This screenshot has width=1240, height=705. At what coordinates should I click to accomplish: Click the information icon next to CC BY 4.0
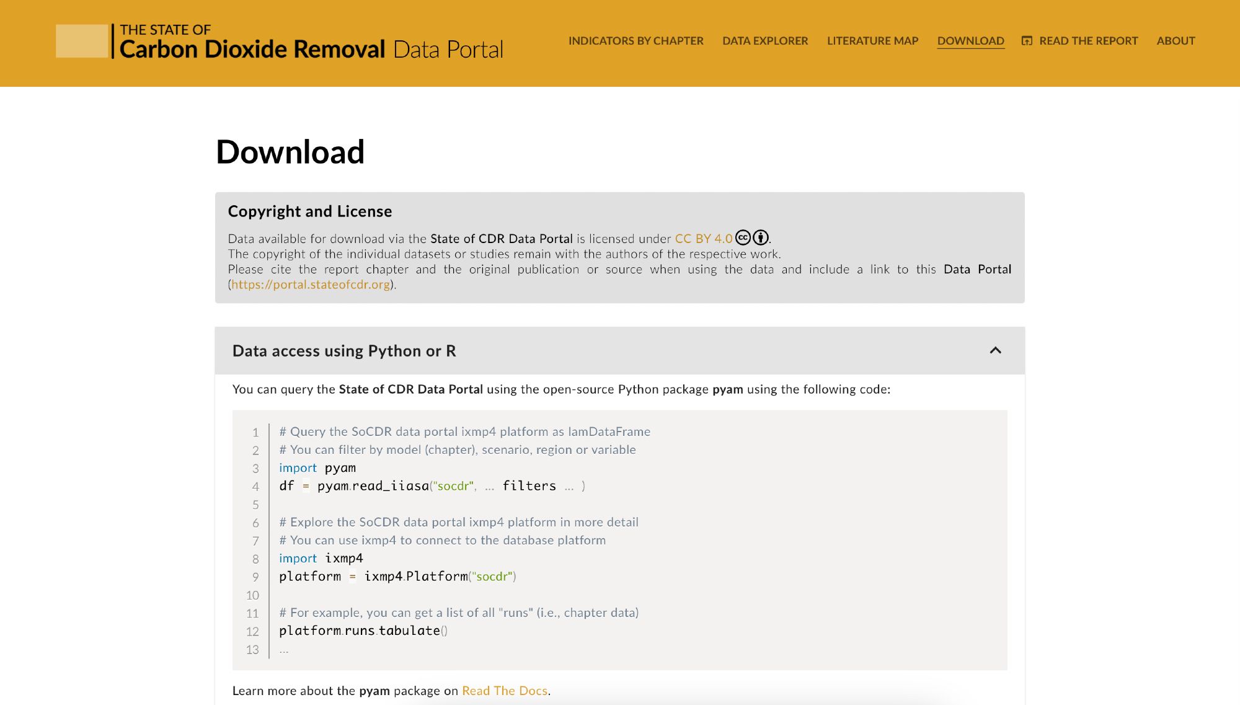[x=761, y=237]
